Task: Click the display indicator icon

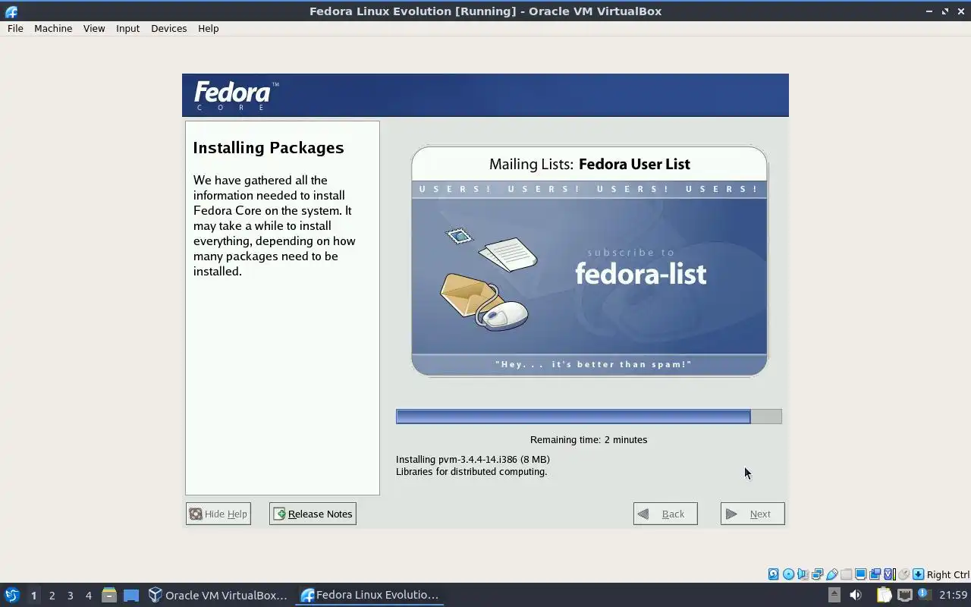Action: point(860,574)
